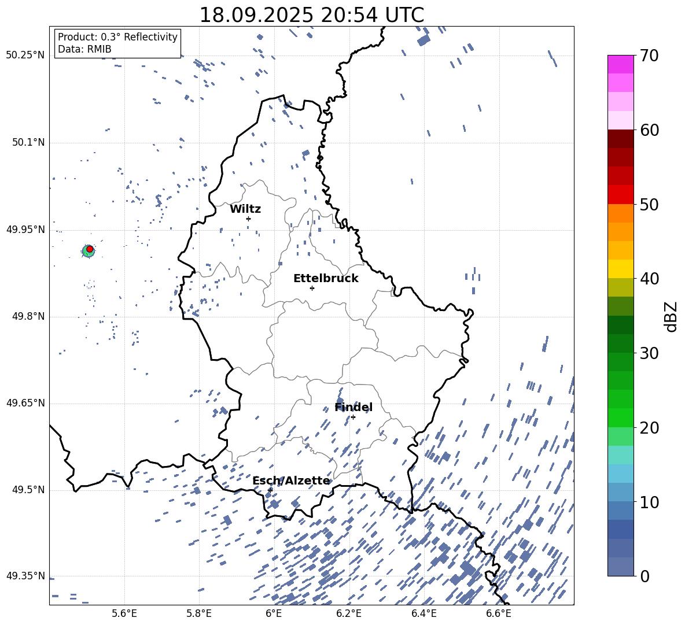Click the yellow swatch just above 40 dBZ
685x625 pixels.
(x=620, y=269)
